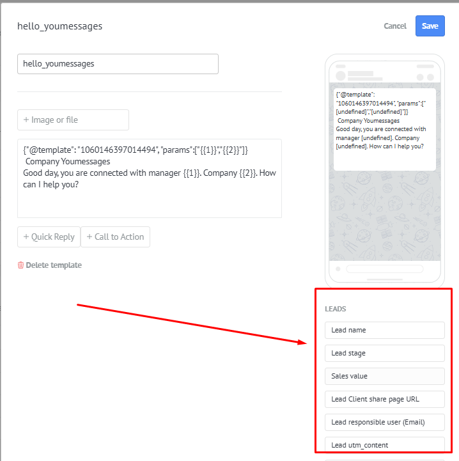Viewport: 459px width, 461px height.
Task: Click the LEADS section heading
Action: tap(335, 309)
